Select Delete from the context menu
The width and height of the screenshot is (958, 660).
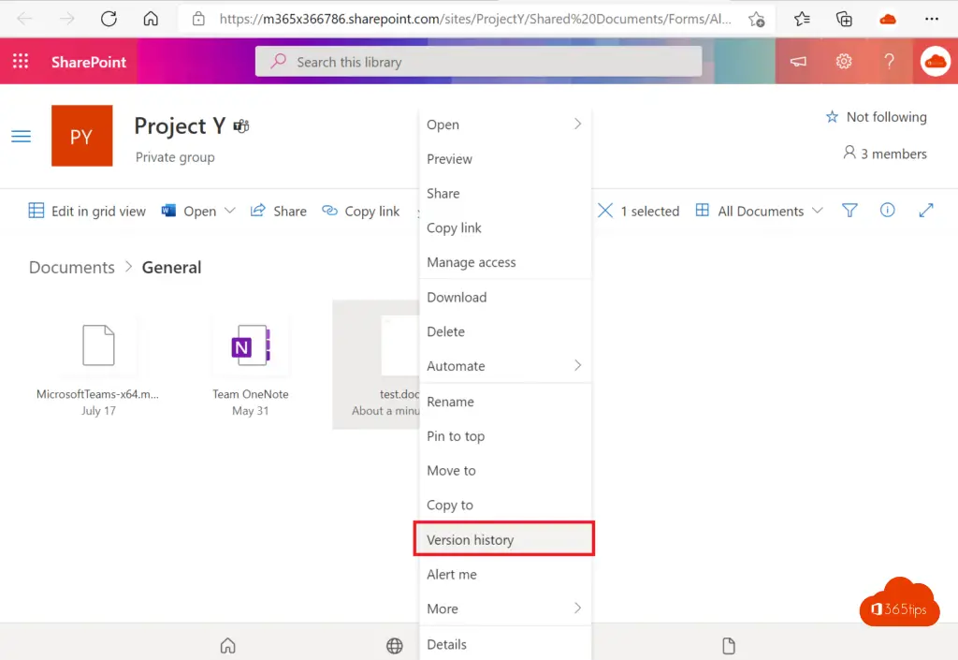[505, 331]
